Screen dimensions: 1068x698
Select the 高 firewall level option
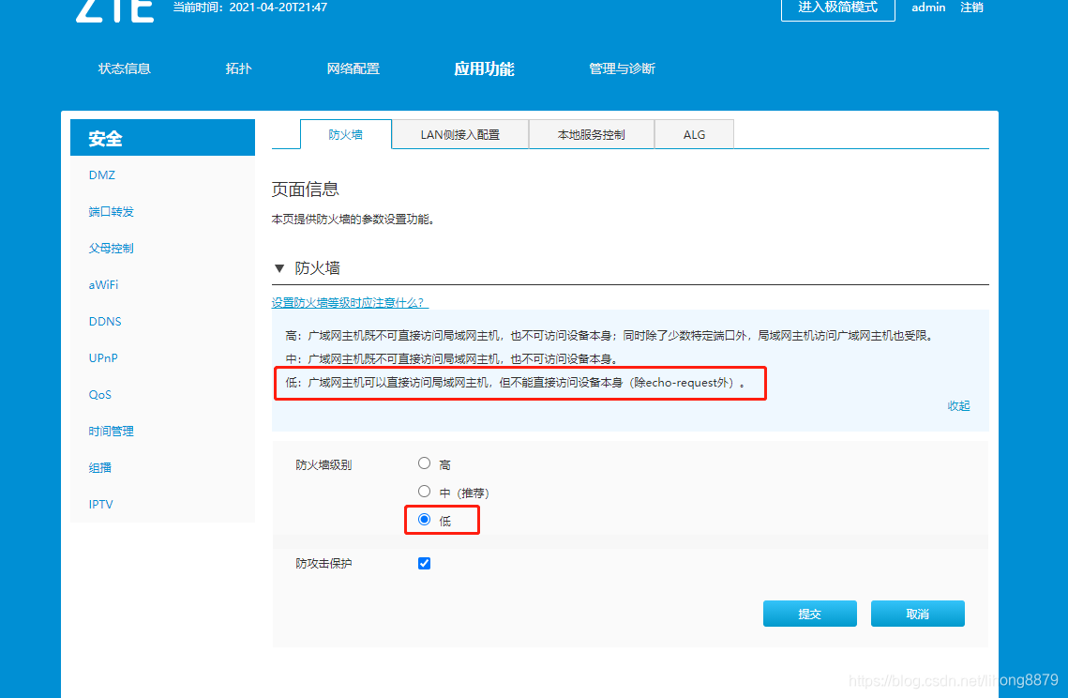pyautogui.click(x=424, y=463)
